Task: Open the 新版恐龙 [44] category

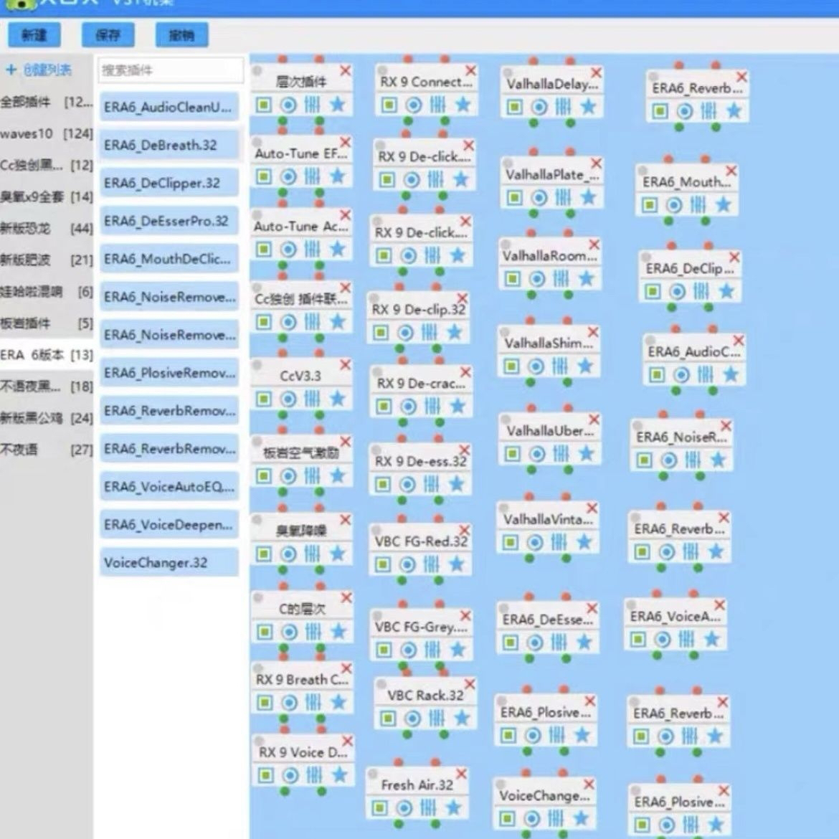Action: [47, 229]
